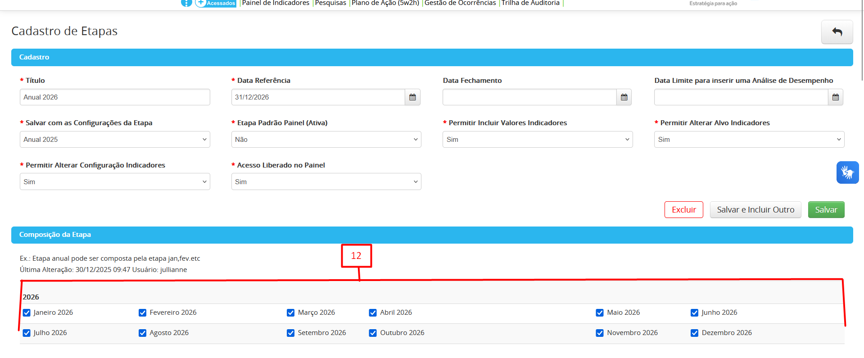The width and height of the screenshot is (864, 358).
Task: Toggle the Dezembro 2026 checkbox
Action: coord(695,333)
